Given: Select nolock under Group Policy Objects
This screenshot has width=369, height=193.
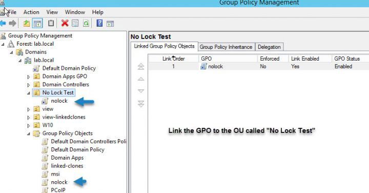Looking at the screenshot, I should pos(59,182).
